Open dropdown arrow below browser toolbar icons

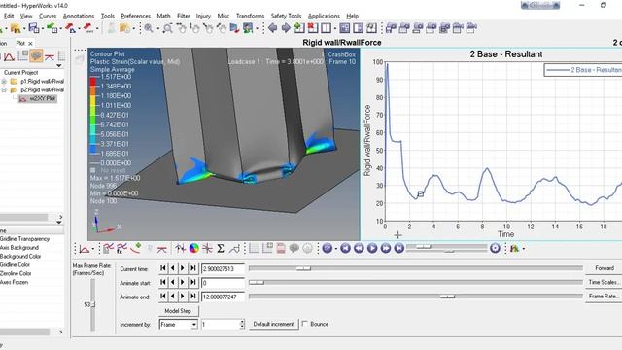[x=59, y=66]
